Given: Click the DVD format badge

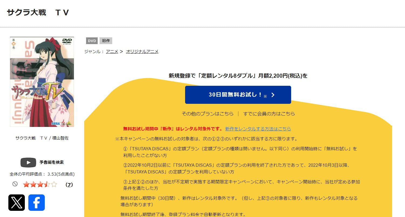Looking at the screenshot, I should coord(92,41).
